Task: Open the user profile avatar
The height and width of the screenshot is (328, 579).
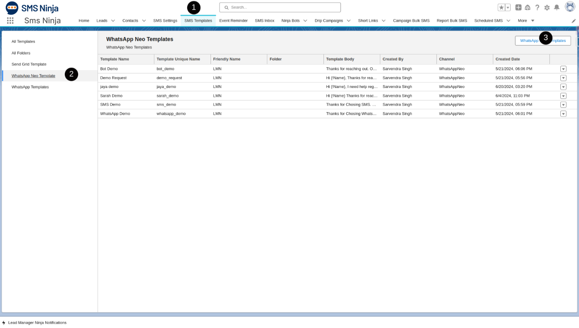Action: [570, 7]
